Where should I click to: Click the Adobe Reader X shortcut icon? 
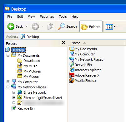72,75
